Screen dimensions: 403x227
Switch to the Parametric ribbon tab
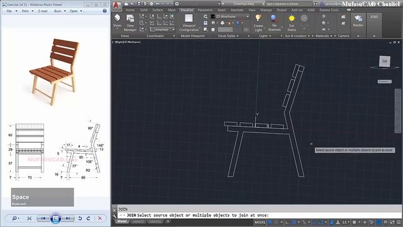click(x=205, y=10)
